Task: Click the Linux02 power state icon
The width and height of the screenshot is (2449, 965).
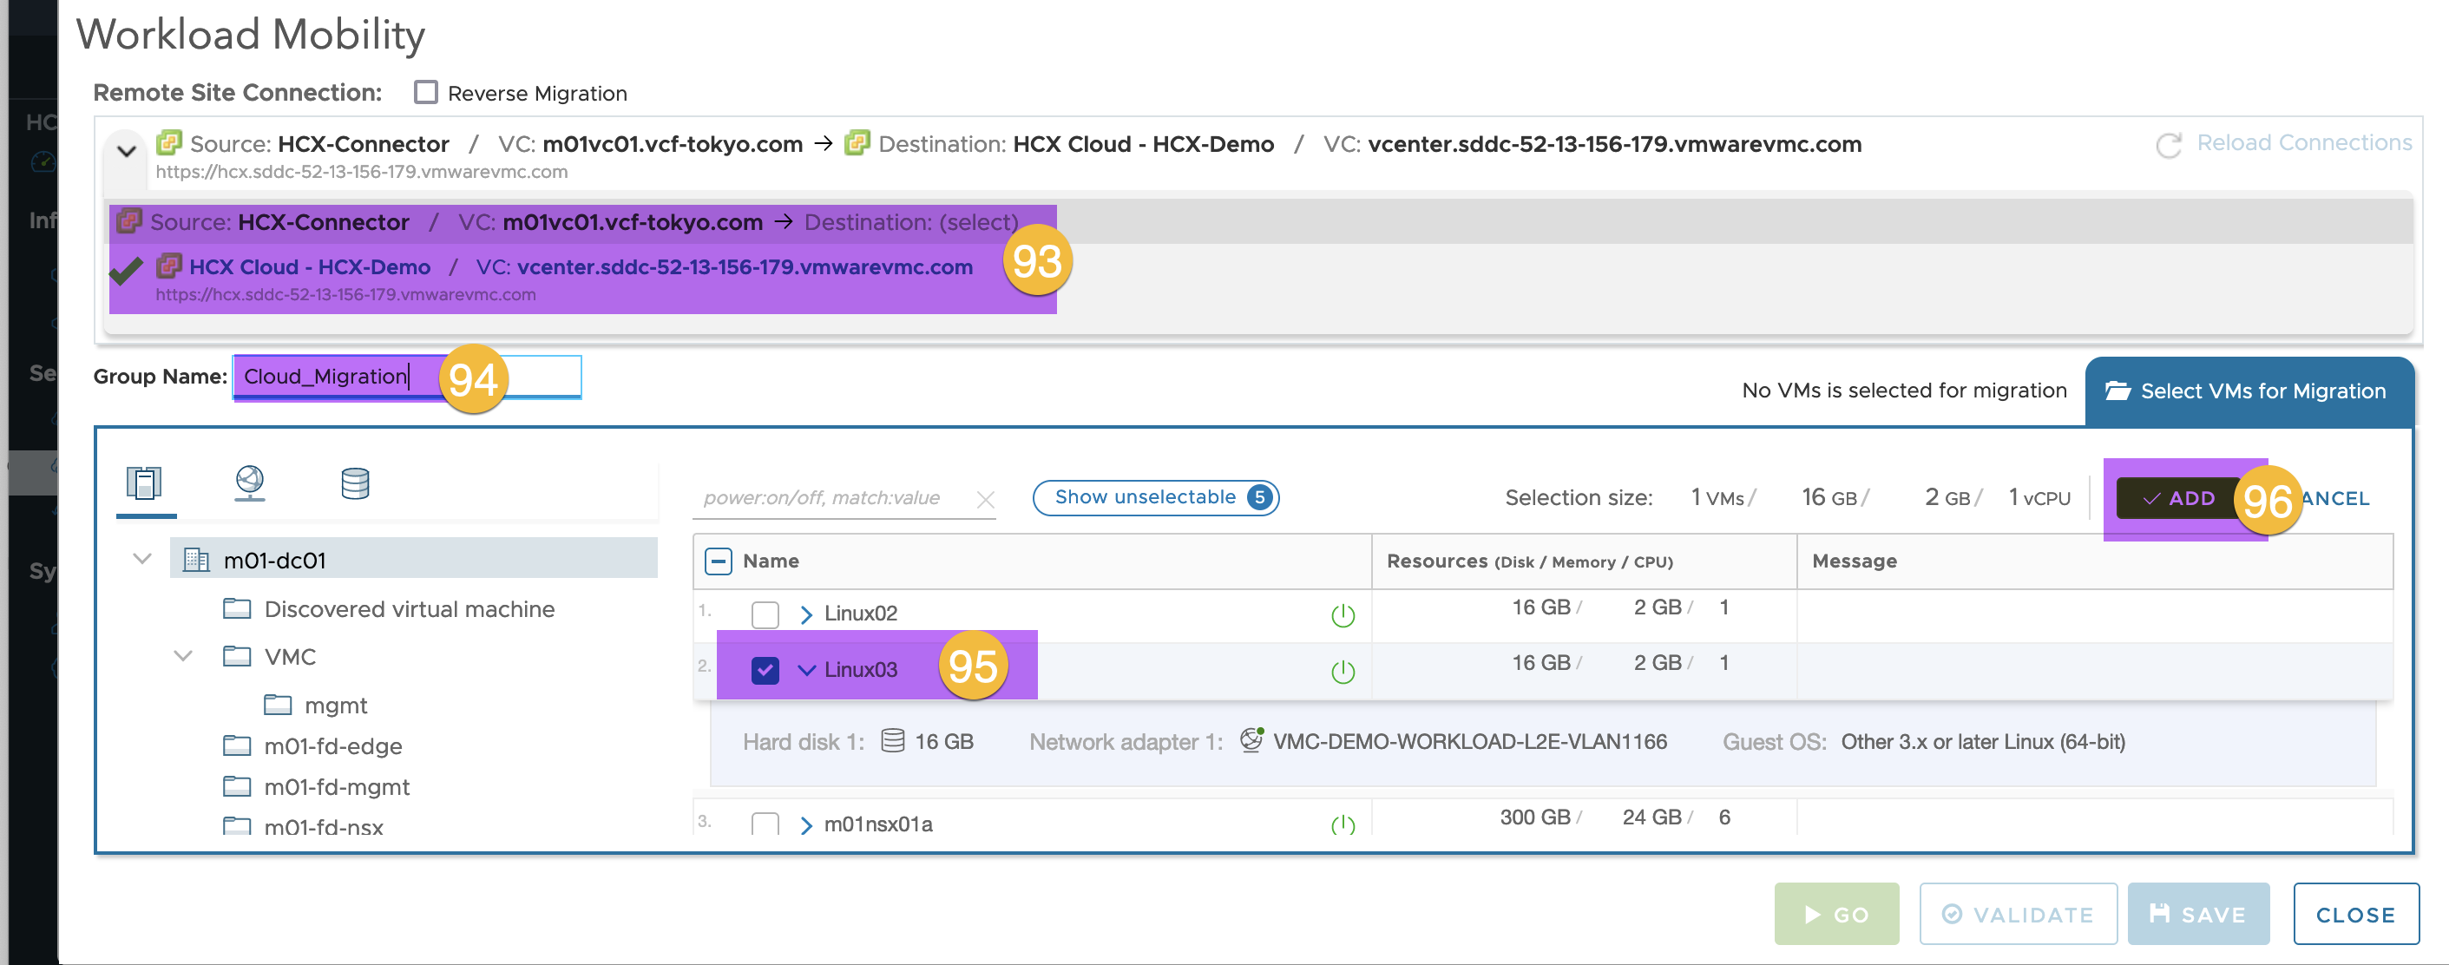Action: coord(1343,615)
